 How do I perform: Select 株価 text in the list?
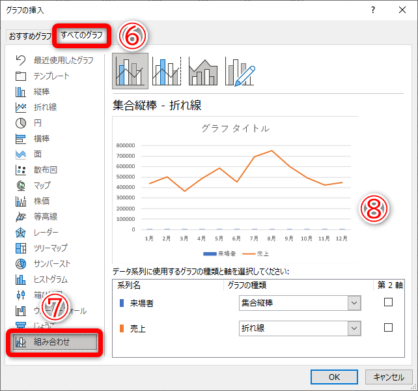click(x=42, y=201)
